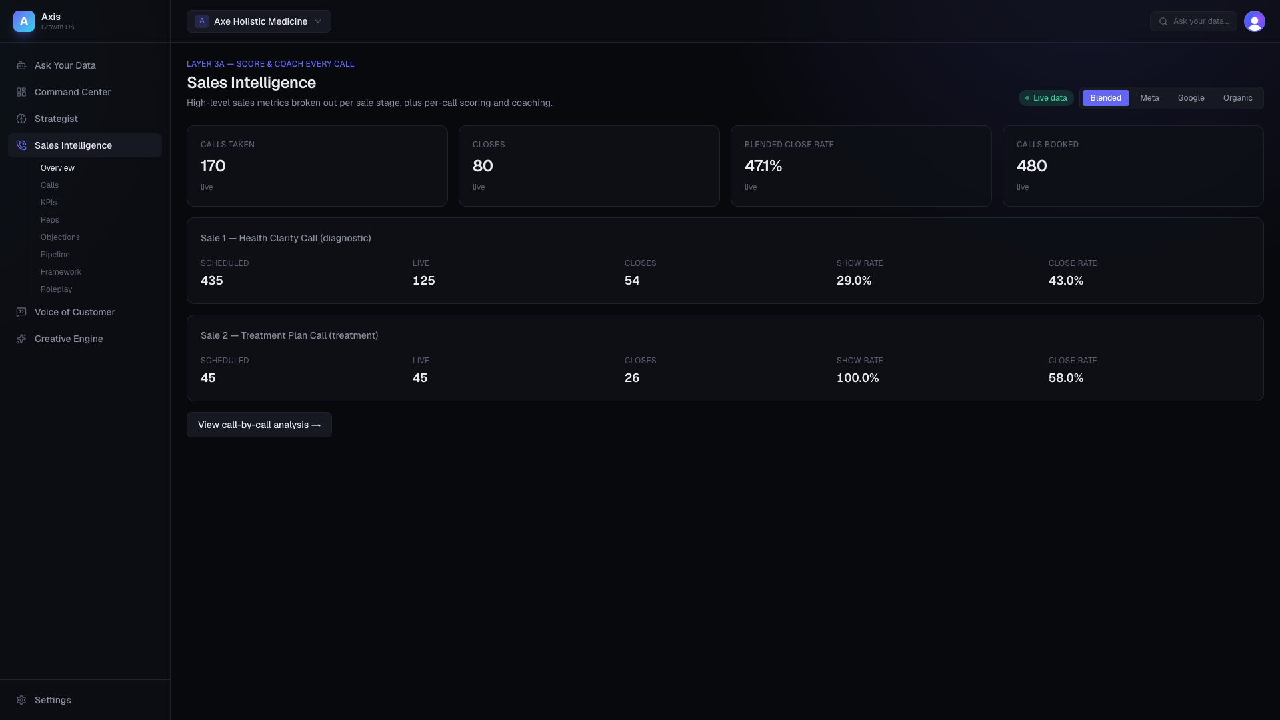This screenshot has width=1280, height=720.
Task: Open Voice of Customer section
Action: [x=85, y=312]
